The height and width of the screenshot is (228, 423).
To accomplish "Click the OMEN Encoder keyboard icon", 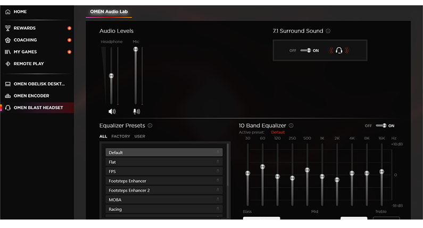I will [8, 96].
